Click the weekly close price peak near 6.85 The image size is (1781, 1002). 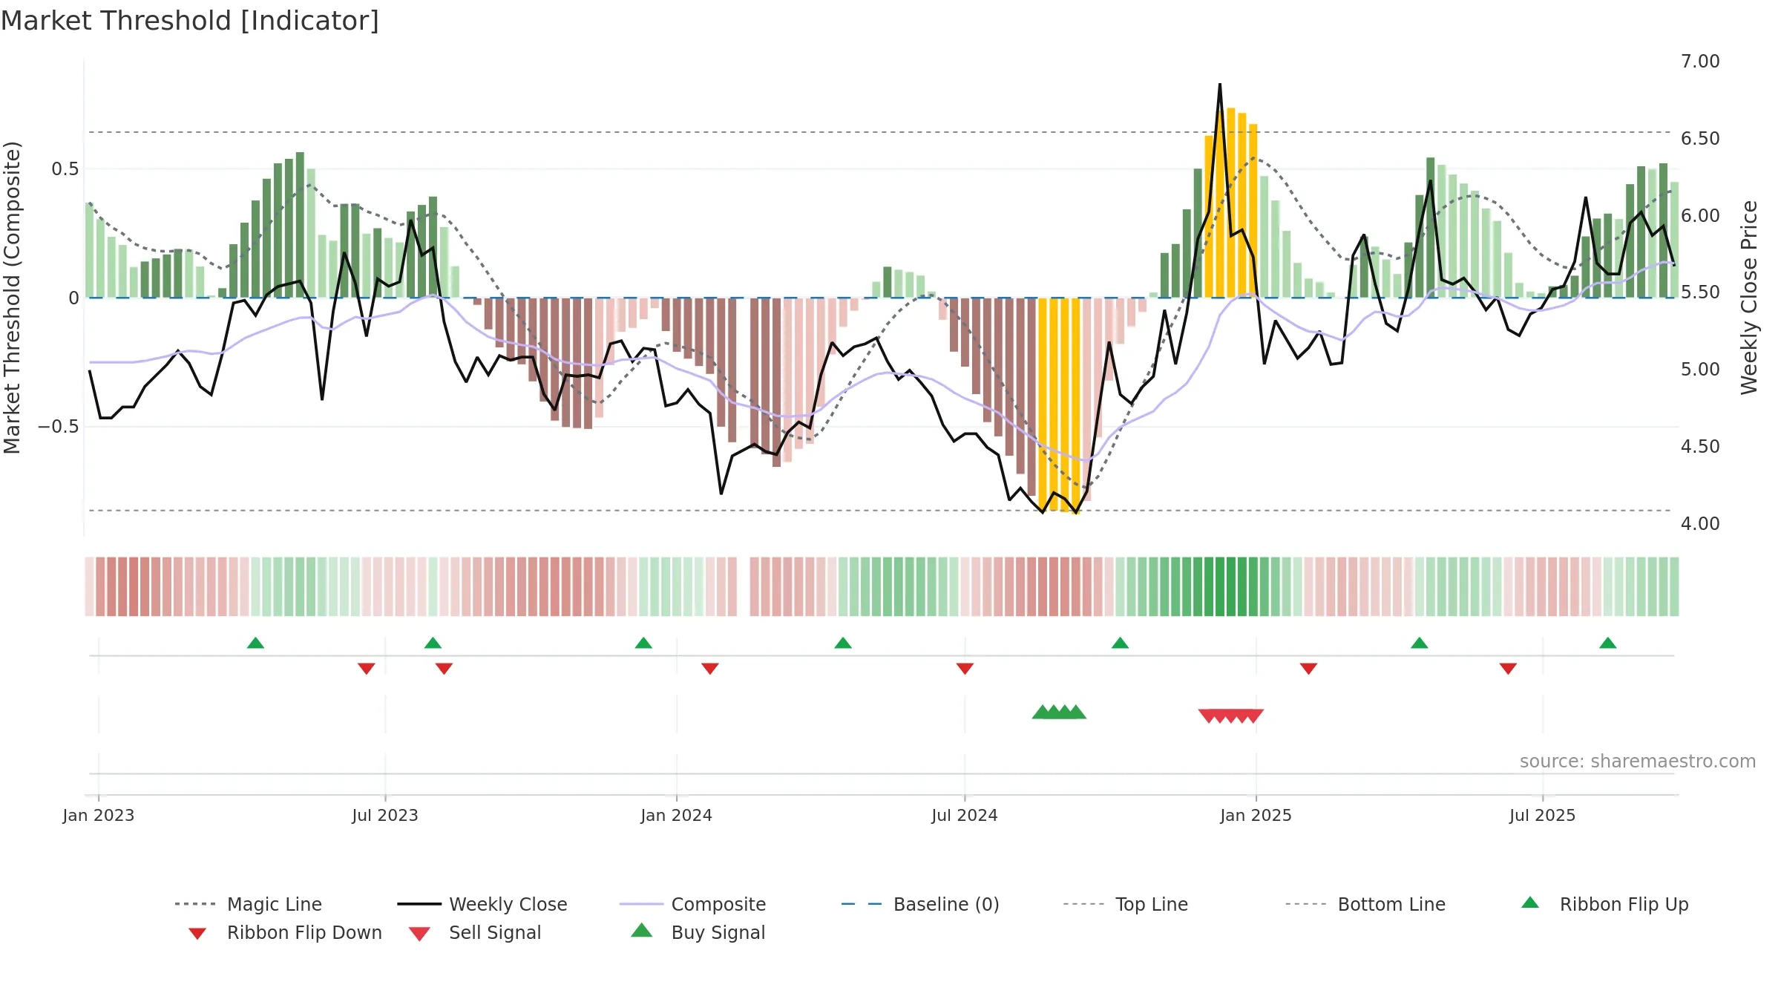[1220, 85]
